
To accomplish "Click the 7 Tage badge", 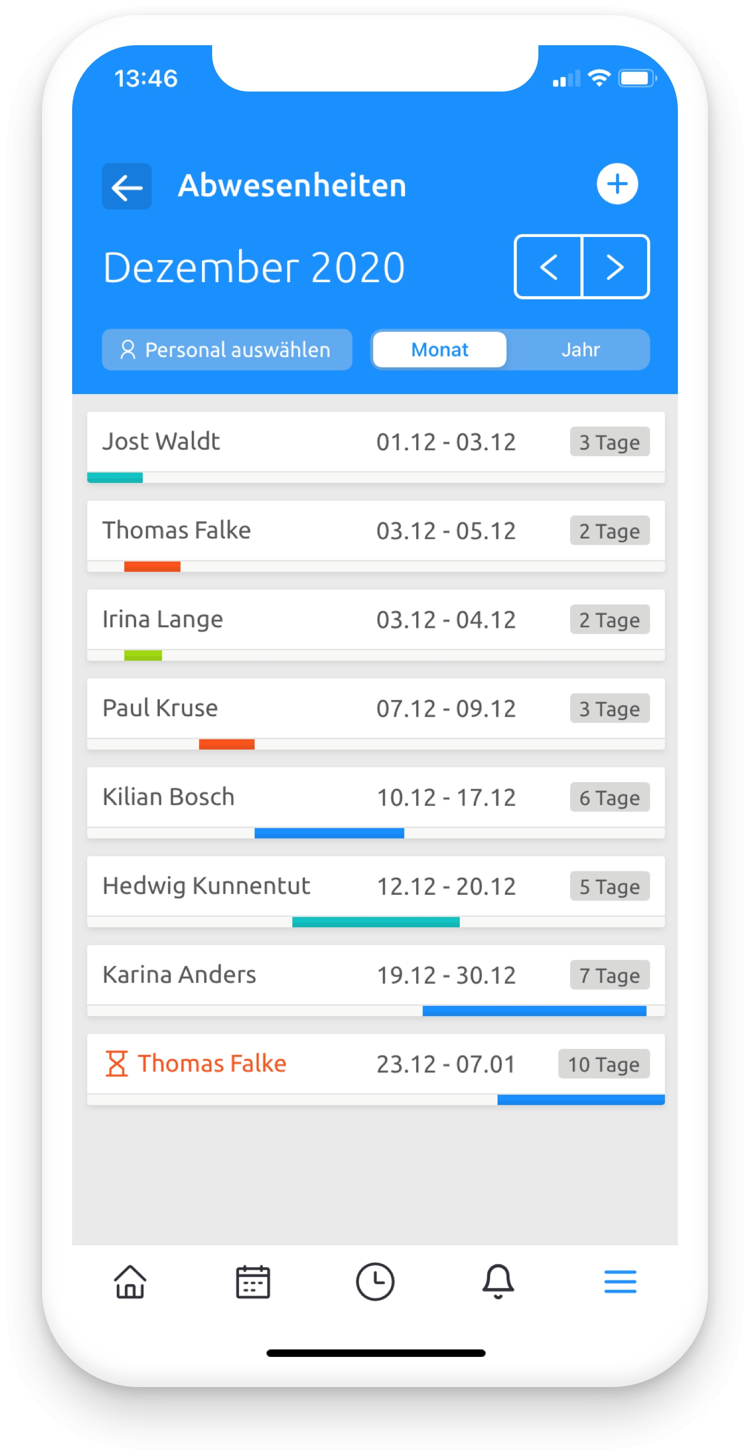I will pos(609,976).
